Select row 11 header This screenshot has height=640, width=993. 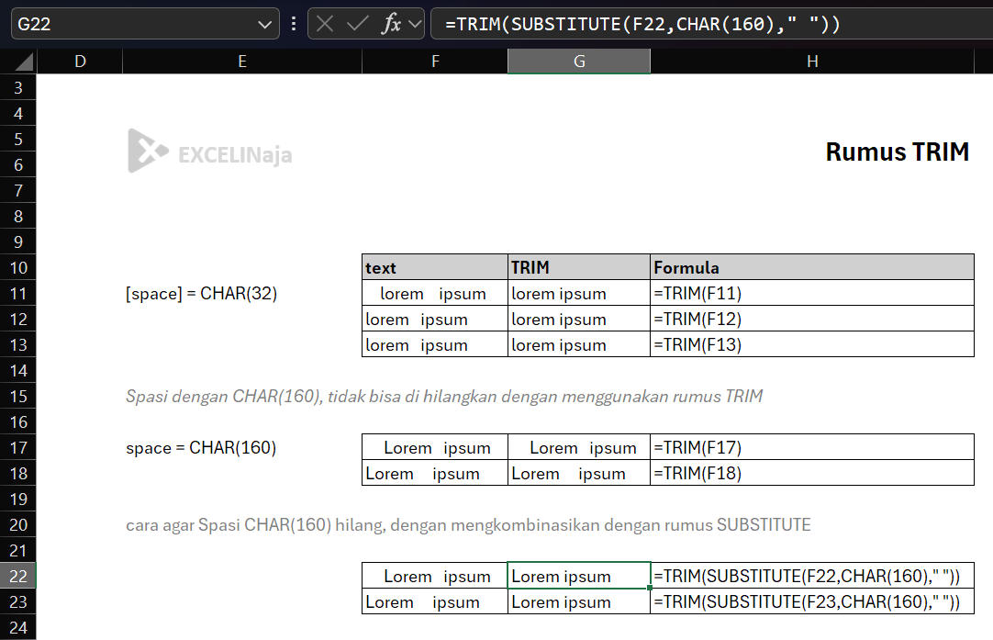pos(17,294)
